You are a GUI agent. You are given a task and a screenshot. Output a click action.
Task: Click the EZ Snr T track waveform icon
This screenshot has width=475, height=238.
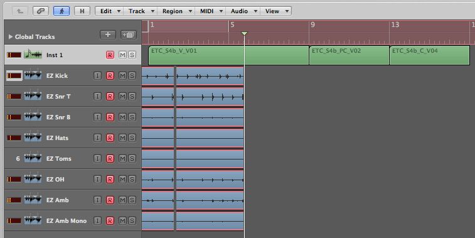pos(33,96)
